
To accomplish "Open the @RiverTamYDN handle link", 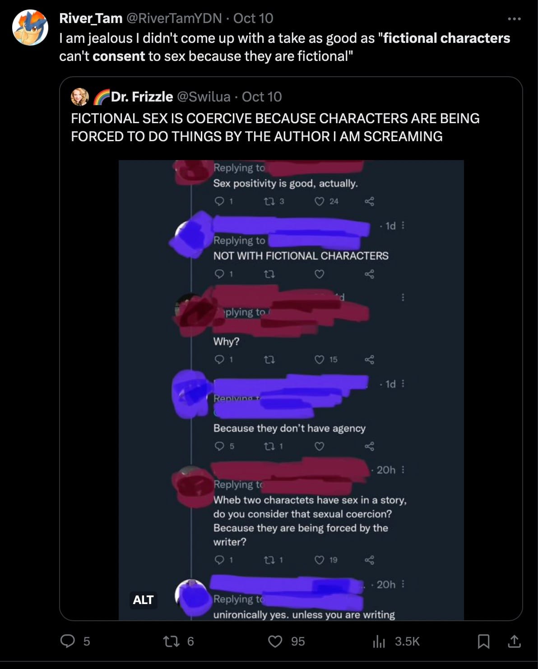I will pos(174,18).
